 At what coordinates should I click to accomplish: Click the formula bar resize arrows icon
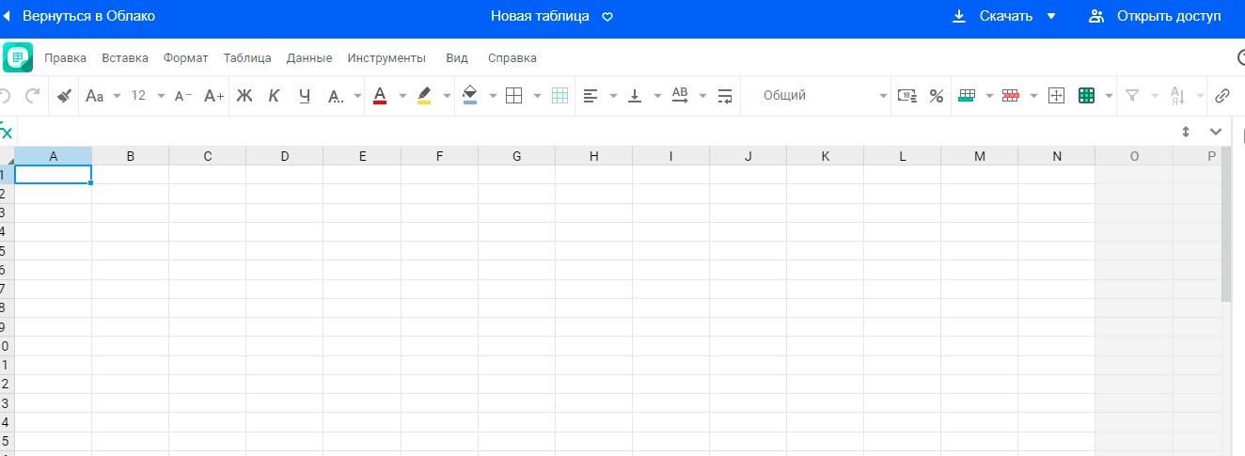[x=1186, y=132]
